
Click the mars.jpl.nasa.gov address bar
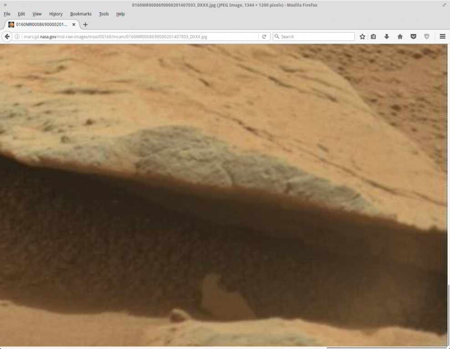[137, 36]
